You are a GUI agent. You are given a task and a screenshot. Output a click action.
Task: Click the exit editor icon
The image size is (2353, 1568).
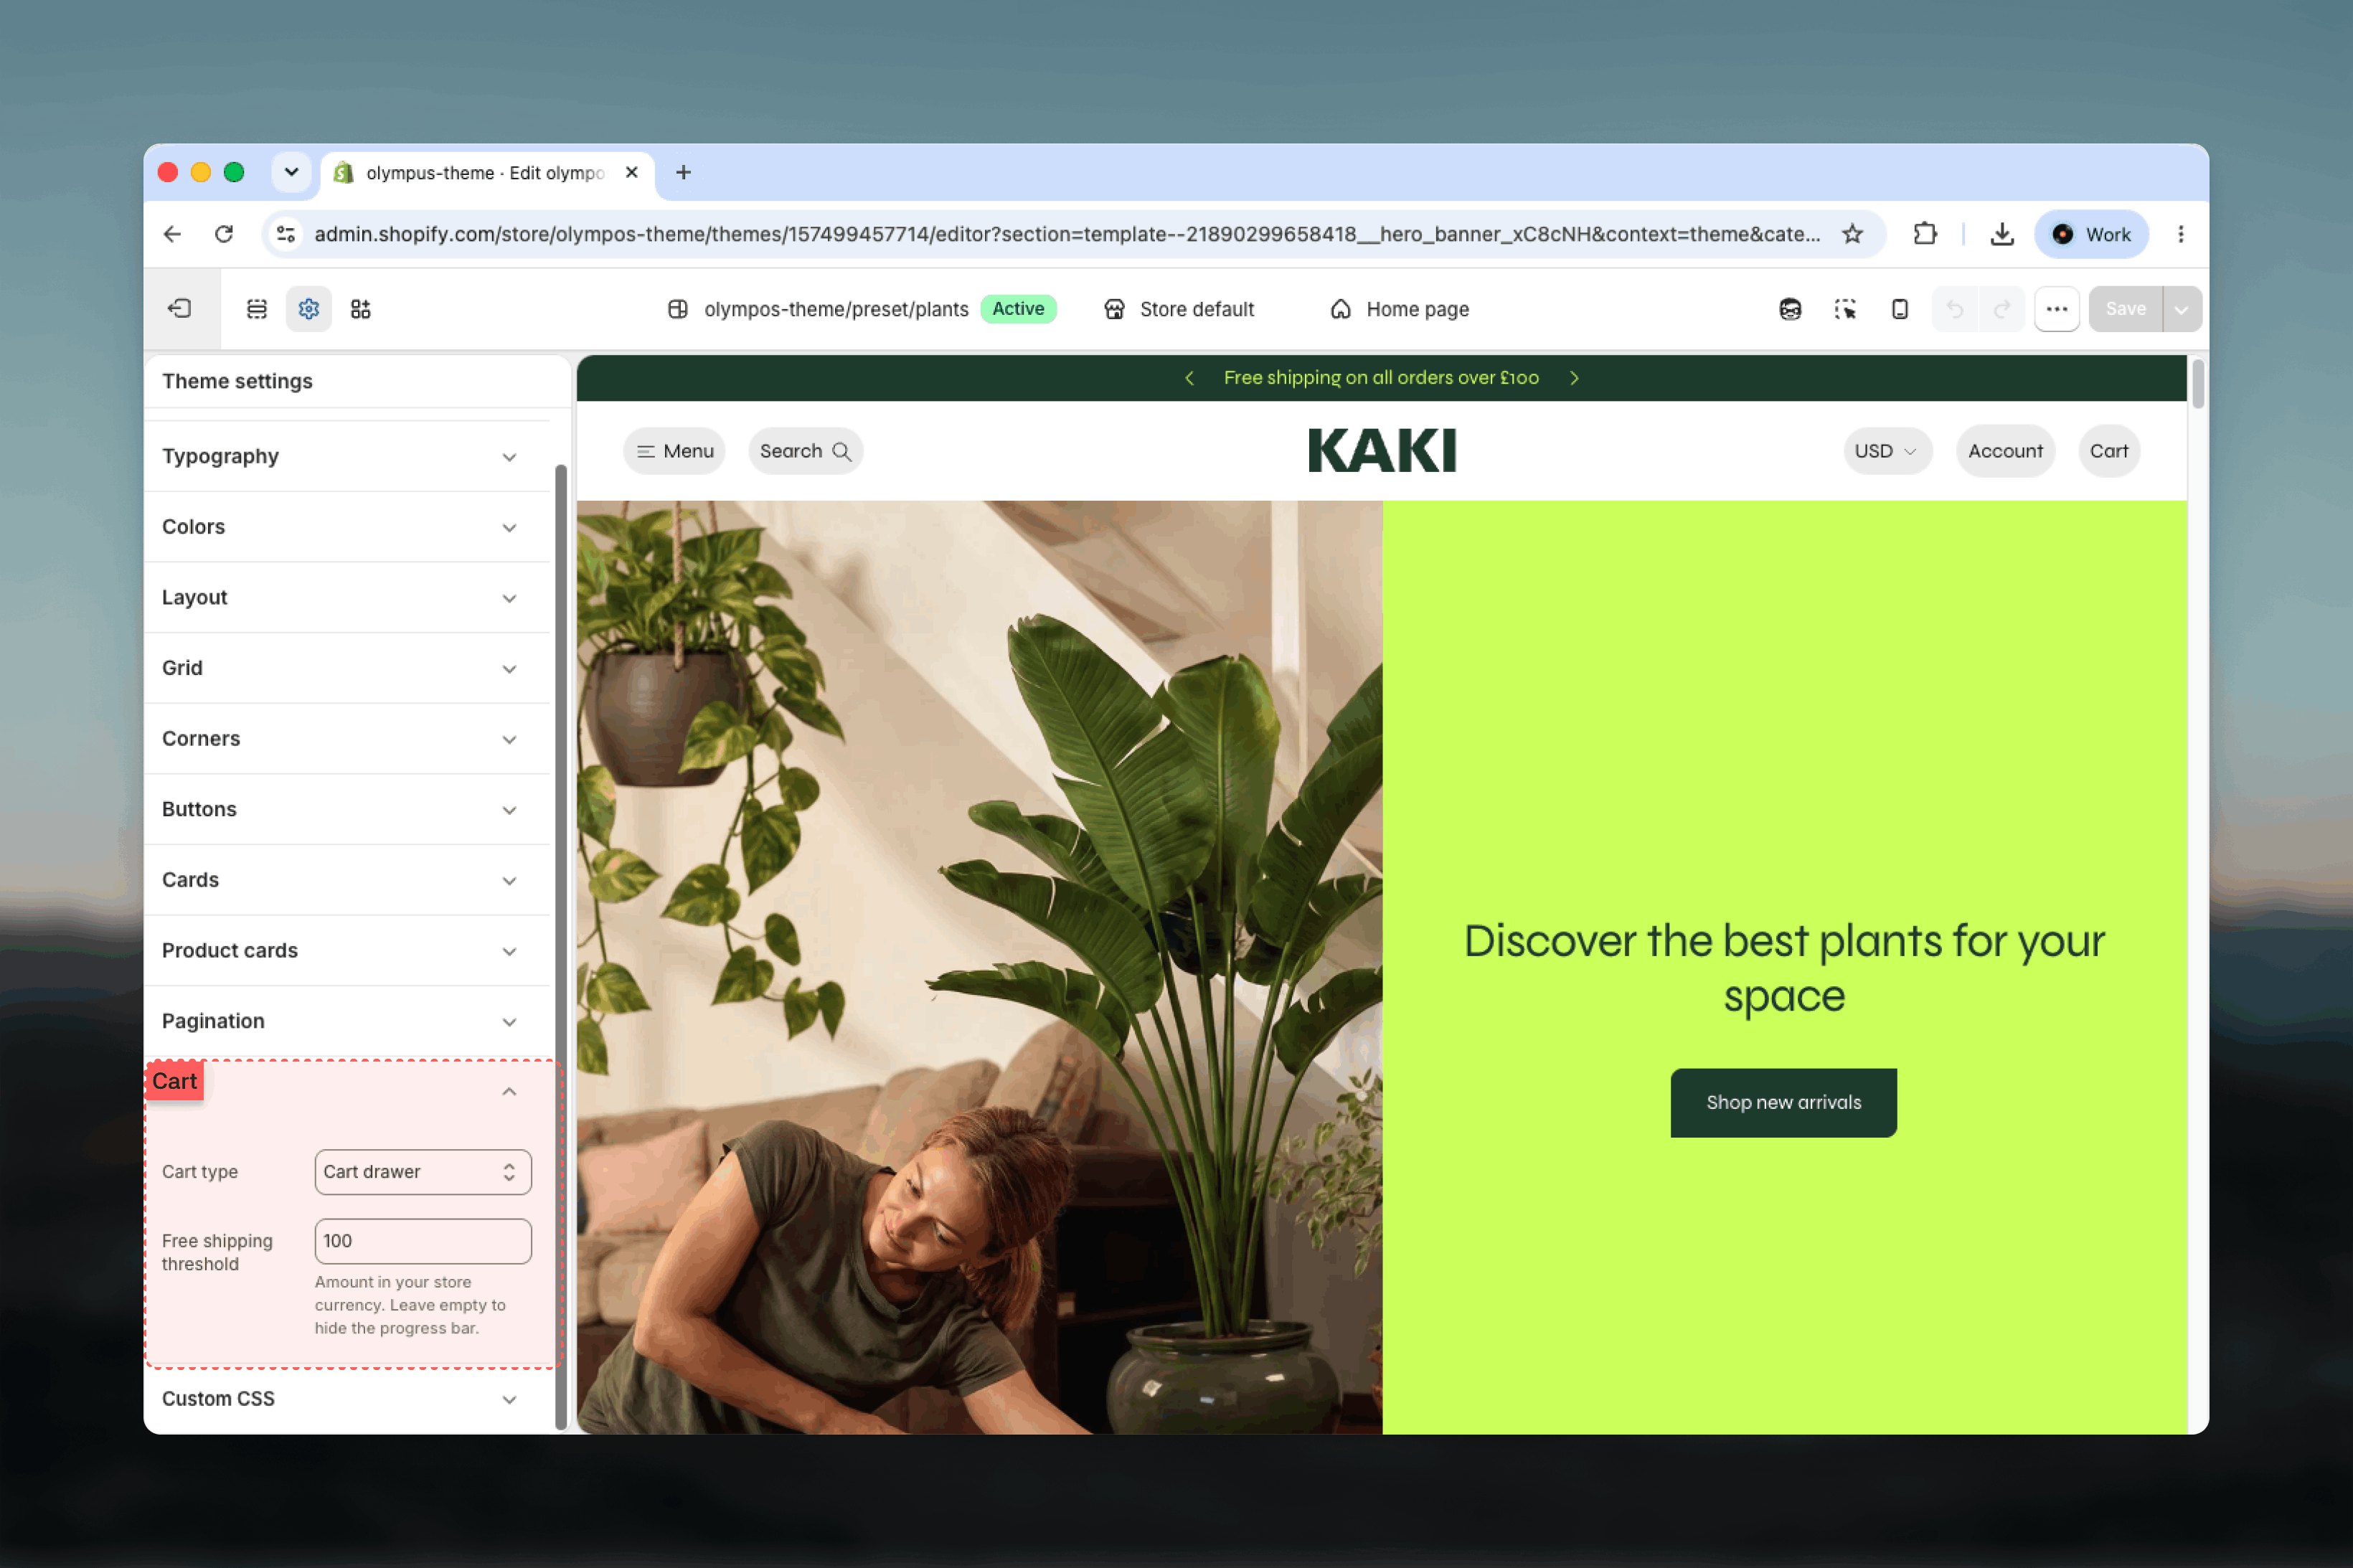(180, 309)
